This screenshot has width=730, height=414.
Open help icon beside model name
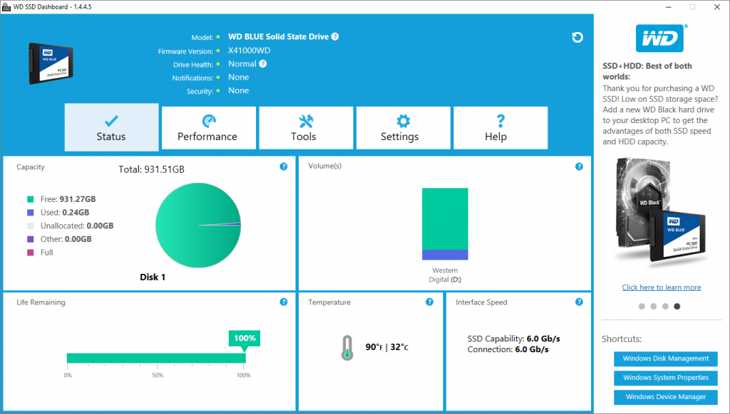[335, 37]
